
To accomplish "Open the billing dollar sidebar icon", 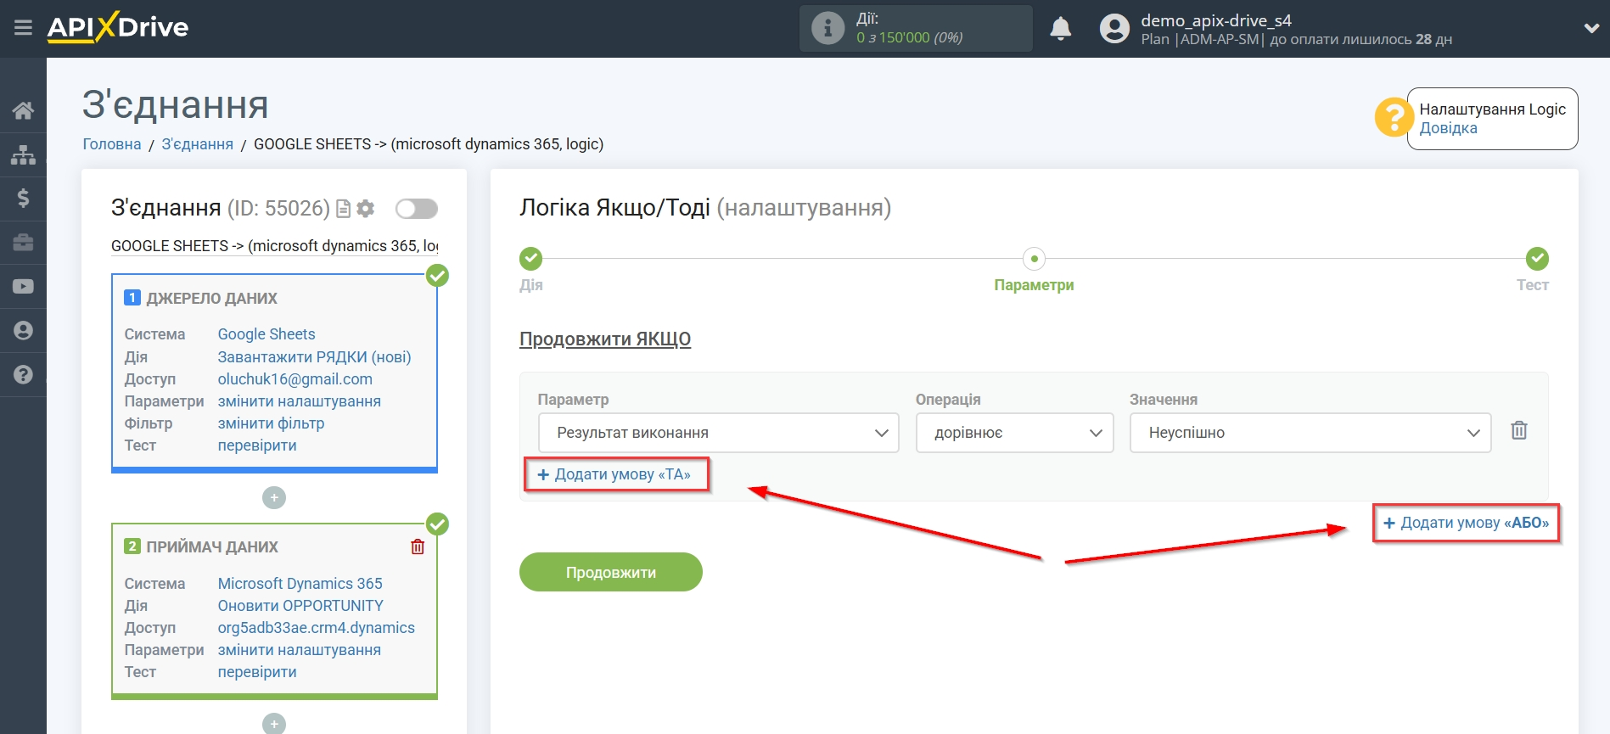I will coord(23,199).
